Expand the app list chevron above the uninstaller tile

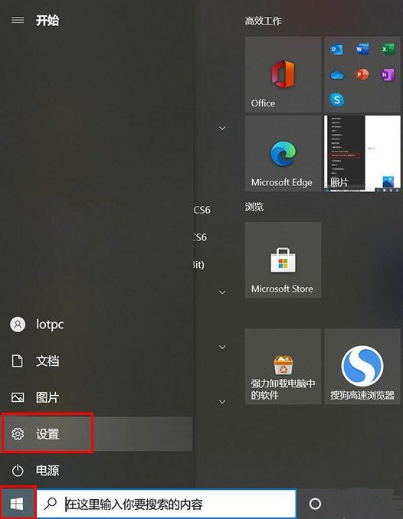[222, 347]
